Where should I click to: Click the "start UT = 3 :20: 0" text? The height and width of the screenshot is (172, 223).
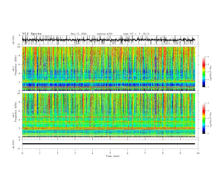[x=136, y=34]
